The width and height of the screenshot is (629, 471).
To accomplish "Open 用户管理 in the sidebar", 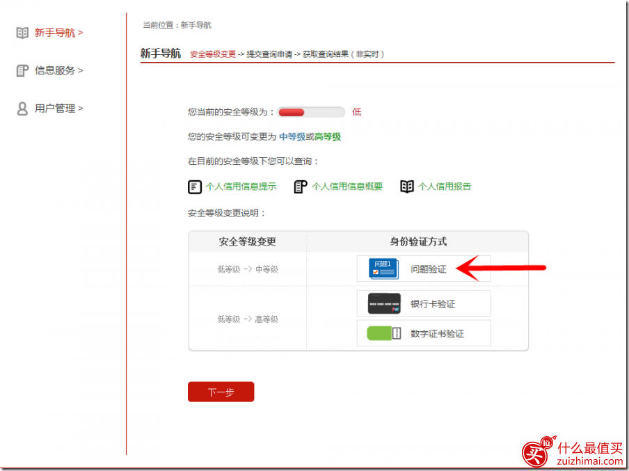I will [x=58, y=109].
